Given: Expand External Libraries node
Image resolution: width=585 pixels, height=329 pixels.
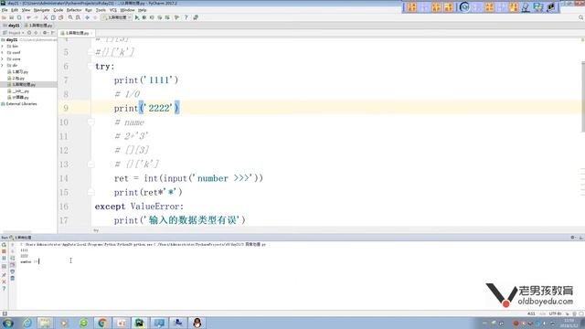Looking at the screenshot, I should coord(19,103).
